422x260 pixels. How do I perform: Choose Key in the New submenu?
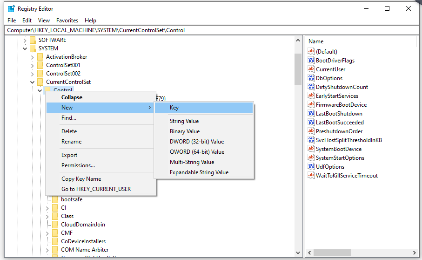pyautogui.click(x=204, y=108)
